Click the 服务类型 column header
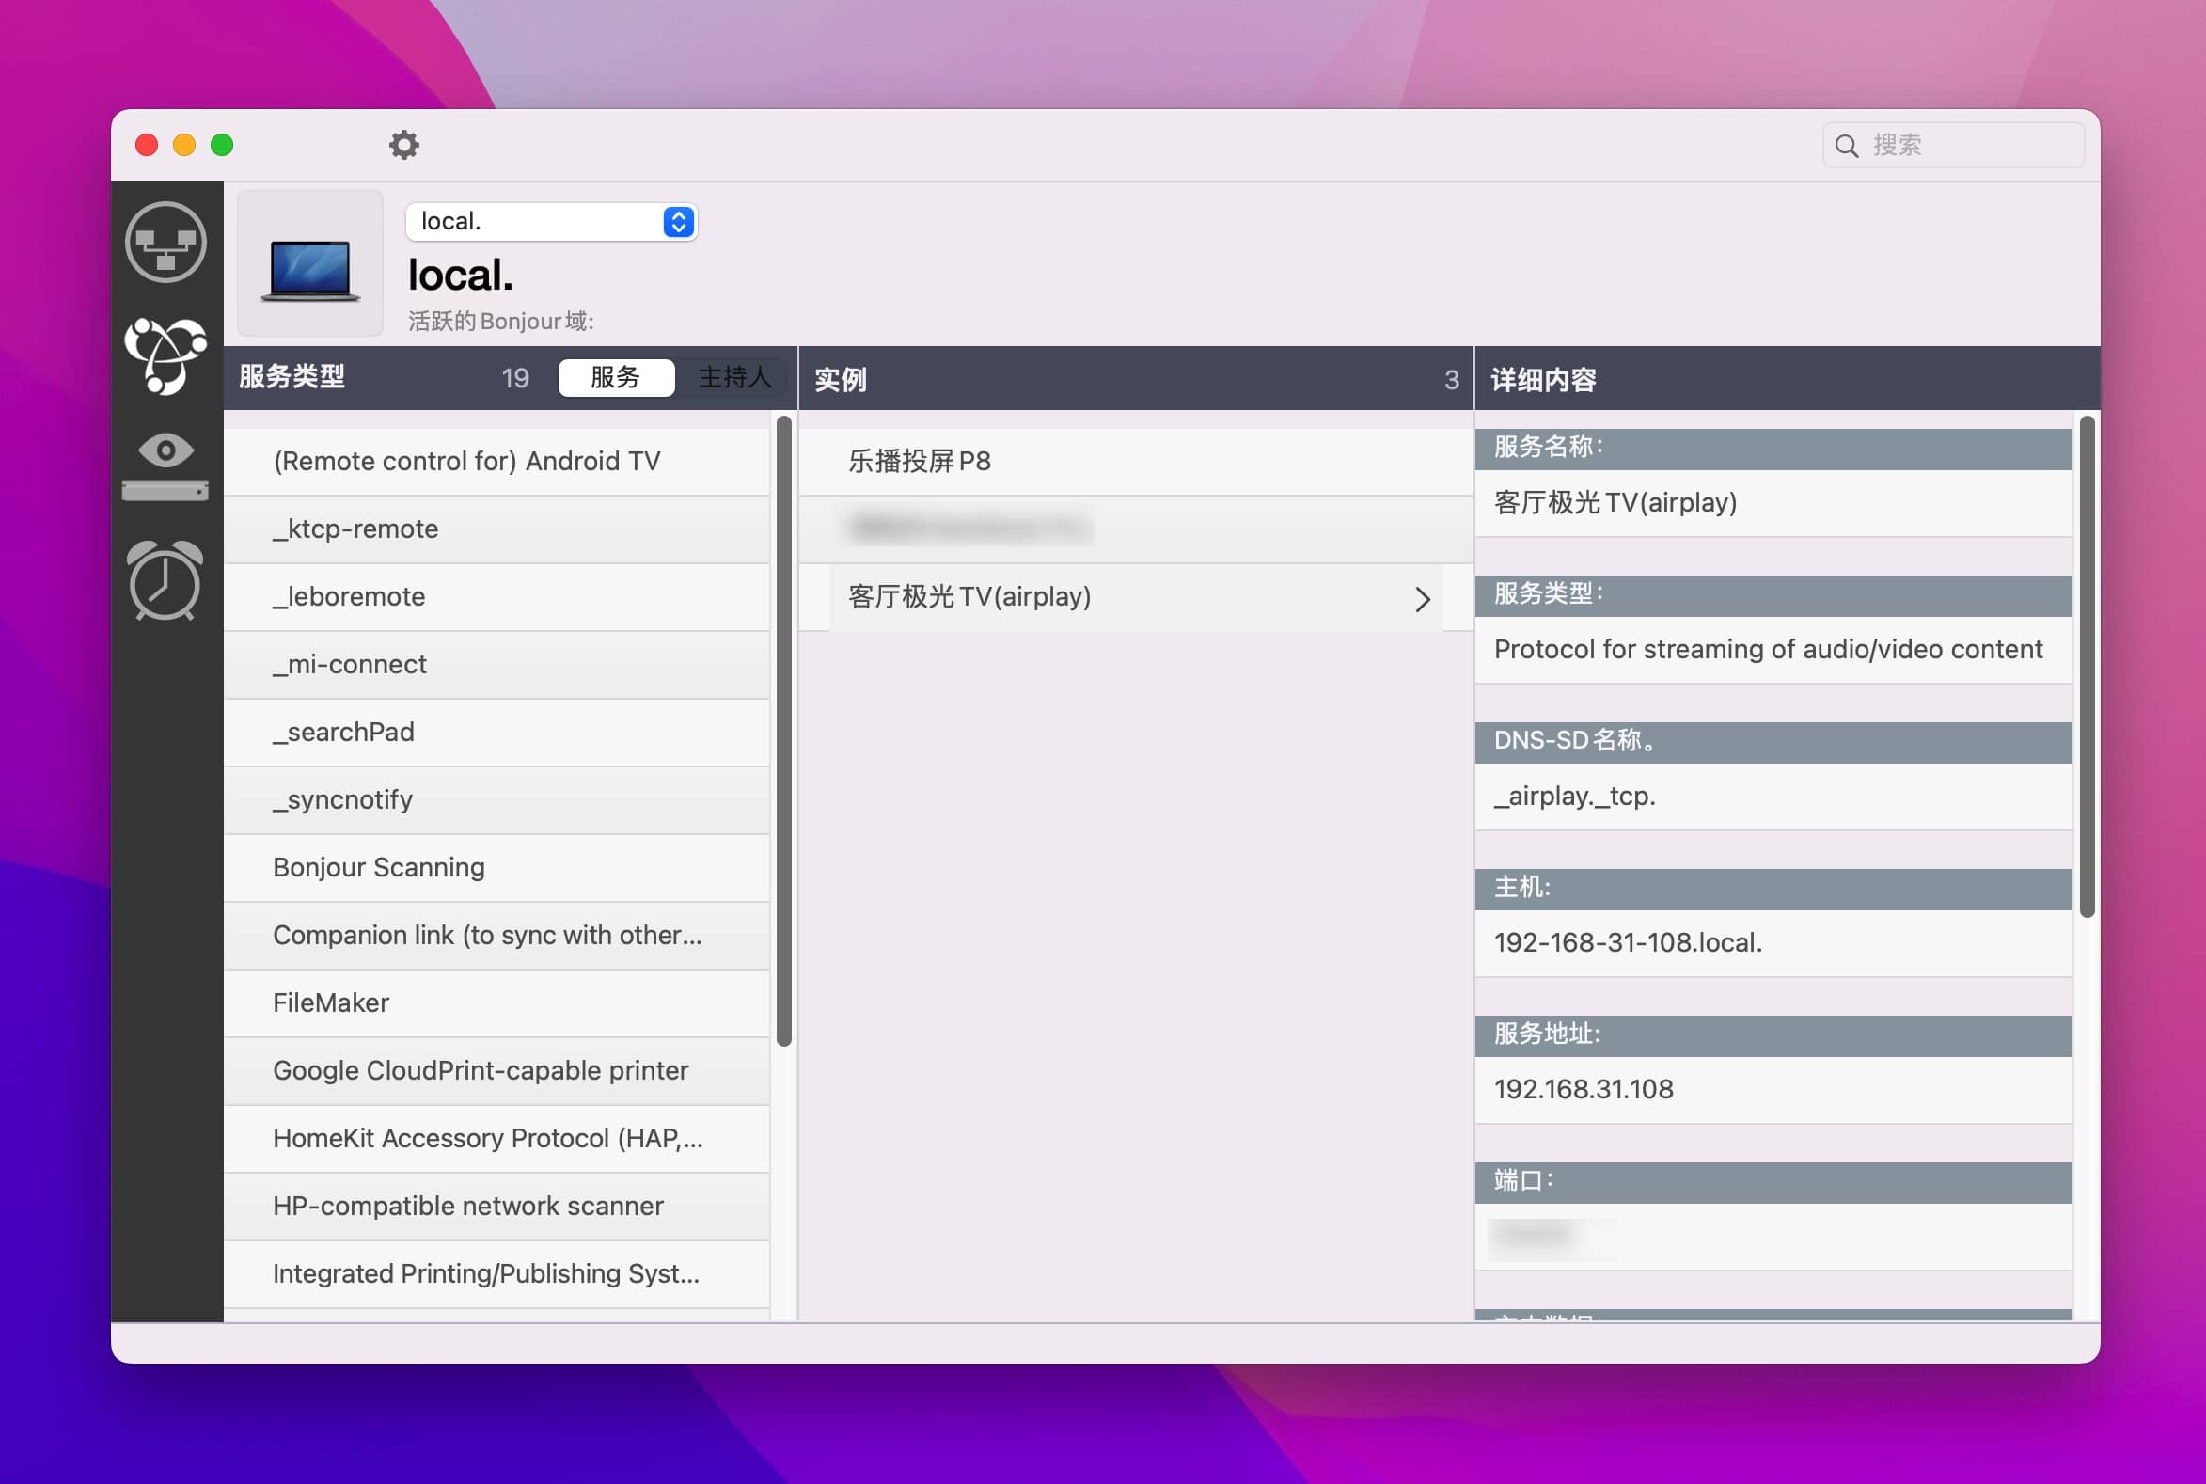The width and height of the screenshot is (2206, 1484). [292, 377]
